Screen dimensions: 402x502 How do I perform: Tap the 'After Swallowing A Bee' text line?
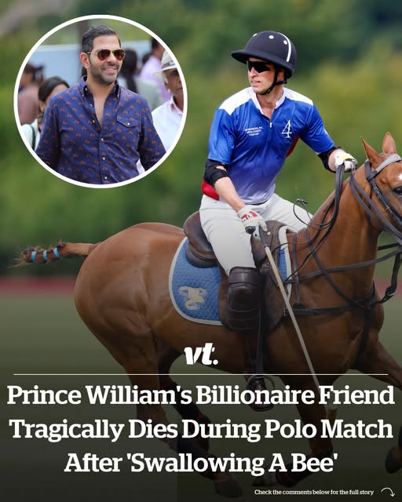(201, 463)
